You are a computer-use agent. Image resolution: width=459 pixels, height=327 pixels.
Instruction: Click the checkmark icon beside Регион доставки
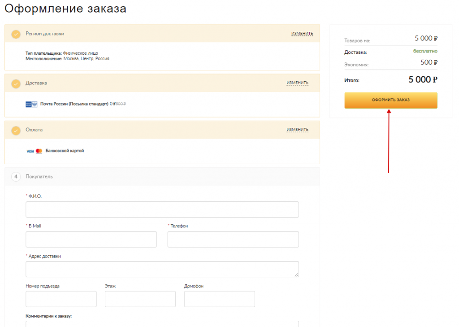(x=16, y=34)
